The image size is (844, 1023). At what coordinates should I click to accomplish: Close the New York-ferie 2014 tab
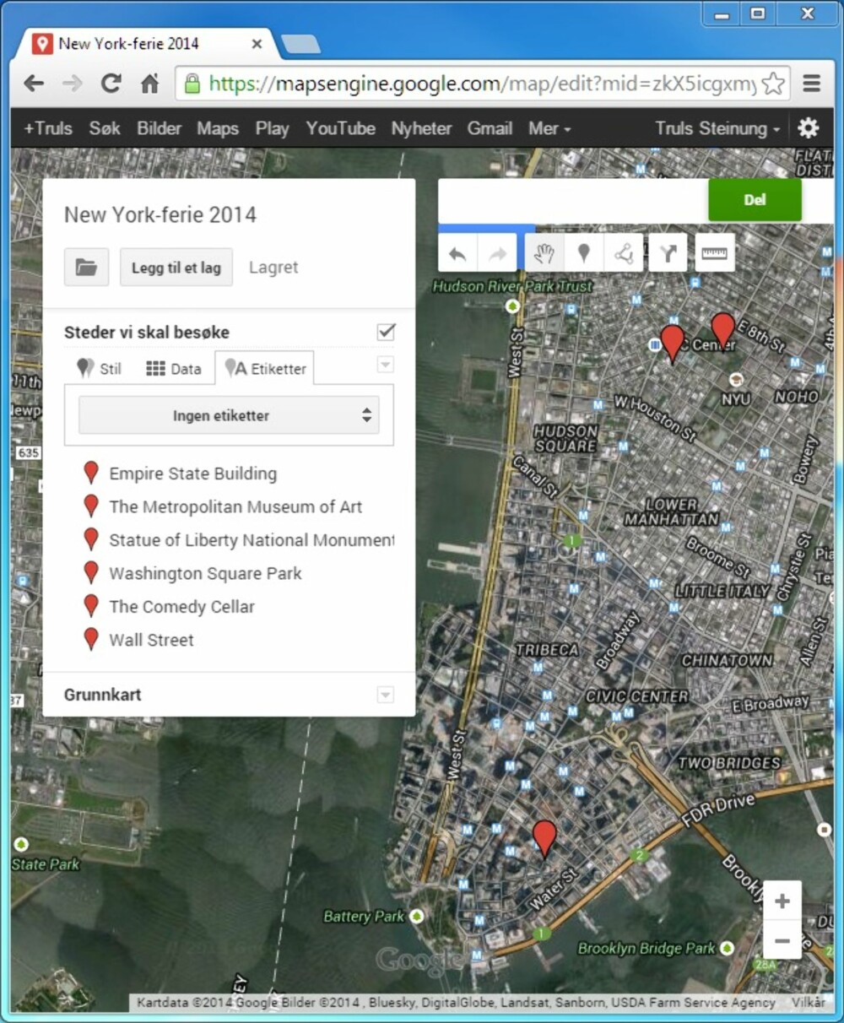[257, 43]
